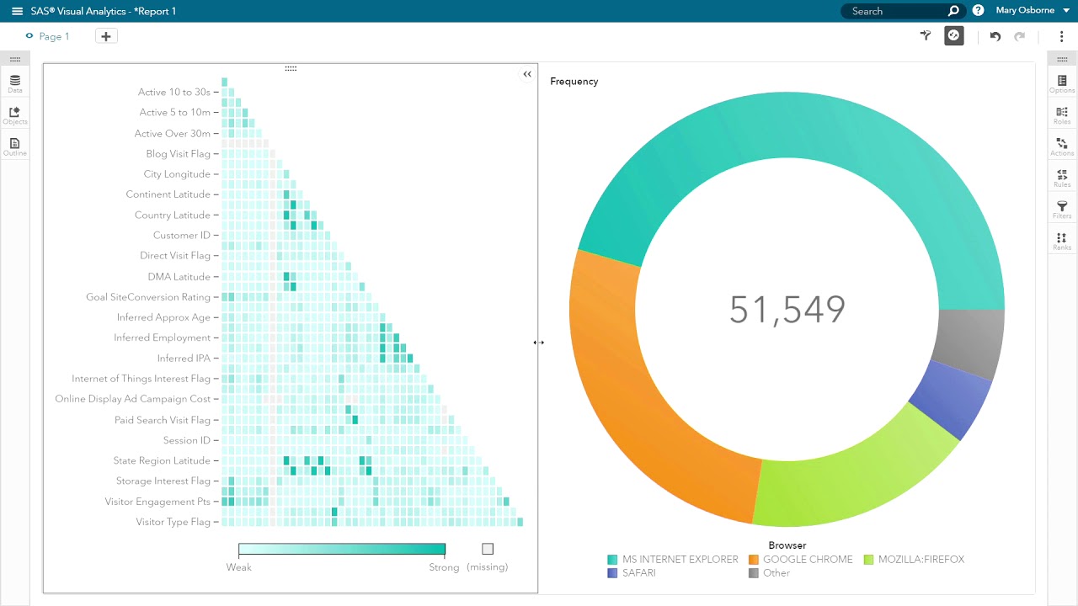The height and width of the screenshot is (606, 1078).
Task: Redo the last action
Action: click(1019, 36)
